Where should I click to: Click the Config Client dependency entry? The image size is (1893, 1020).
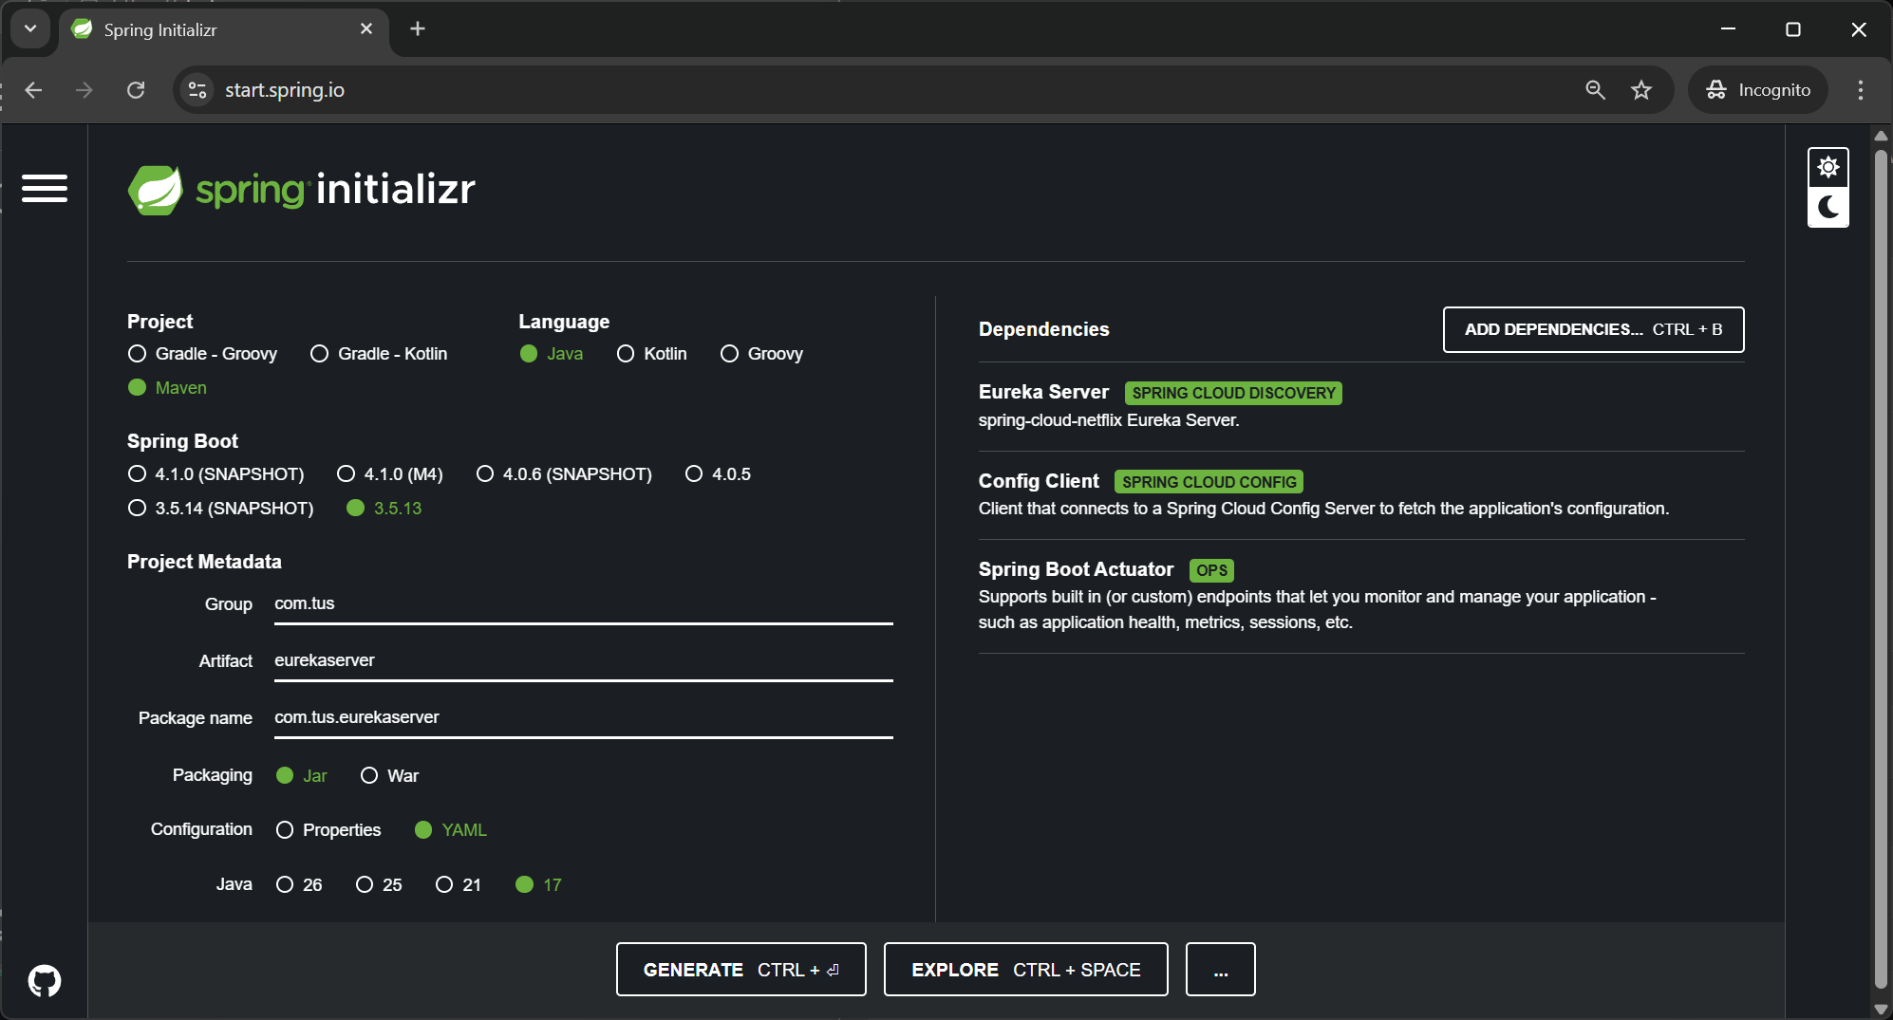(x=1361, y=494)
